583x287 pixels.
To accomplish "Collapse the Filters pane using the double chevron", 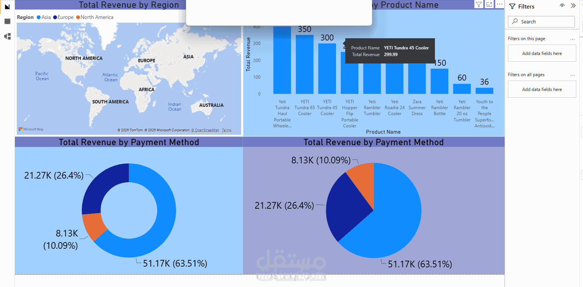I will pos(573,6).
